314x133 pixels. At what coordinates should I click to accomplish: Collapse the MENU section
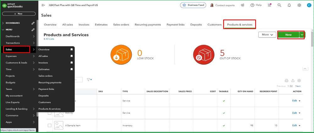(3, 29)
